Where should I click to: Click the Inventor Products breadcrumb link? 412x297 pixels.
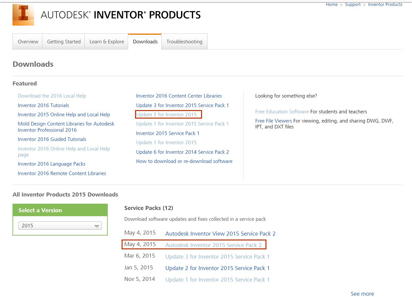click(x=385, y=4)
